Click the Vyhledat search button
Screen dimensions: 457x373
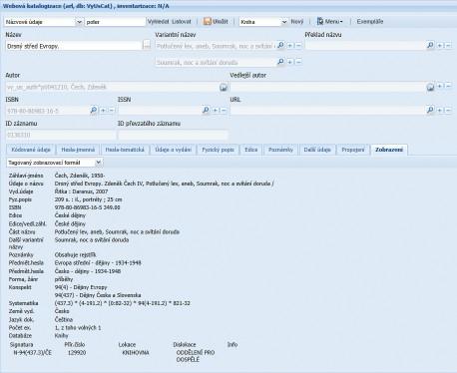[x=159, y=22]
